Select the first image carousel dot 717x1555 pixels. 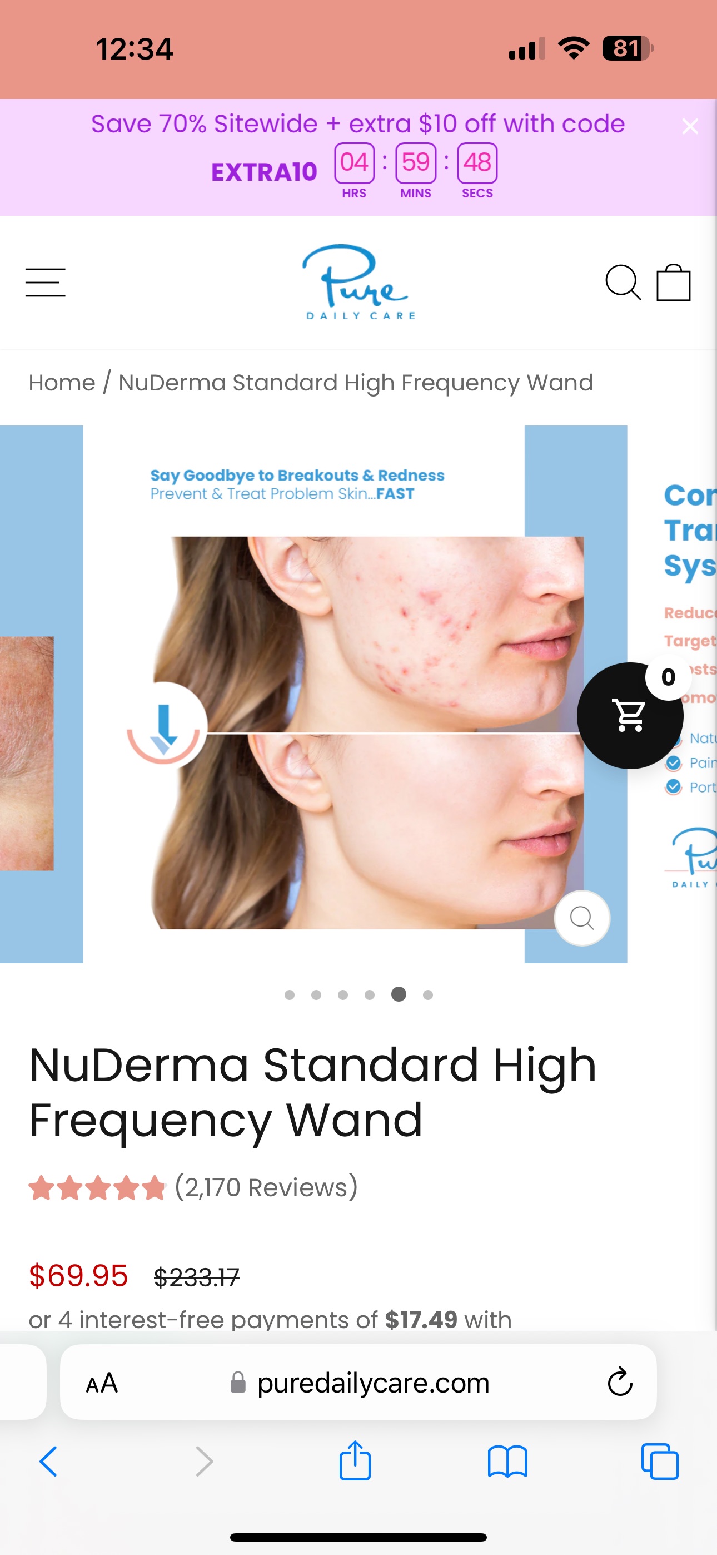click(x=289, y=994)
